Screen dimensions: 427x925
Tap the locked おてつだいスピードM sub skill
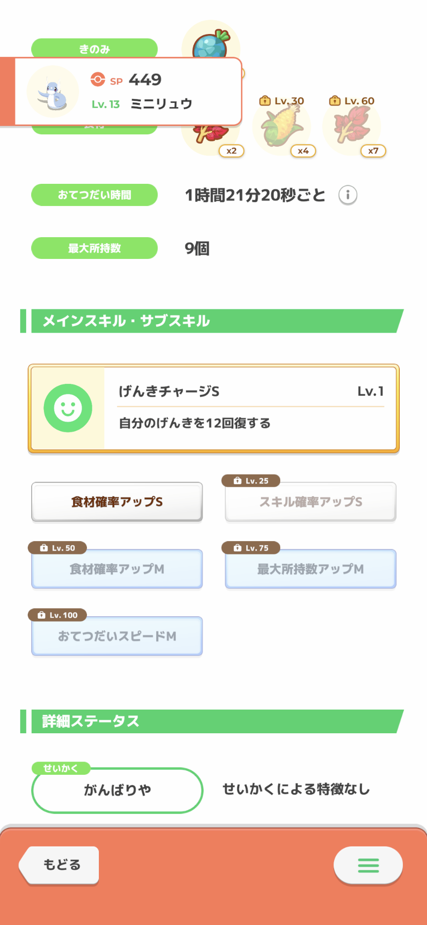[117, 636]
